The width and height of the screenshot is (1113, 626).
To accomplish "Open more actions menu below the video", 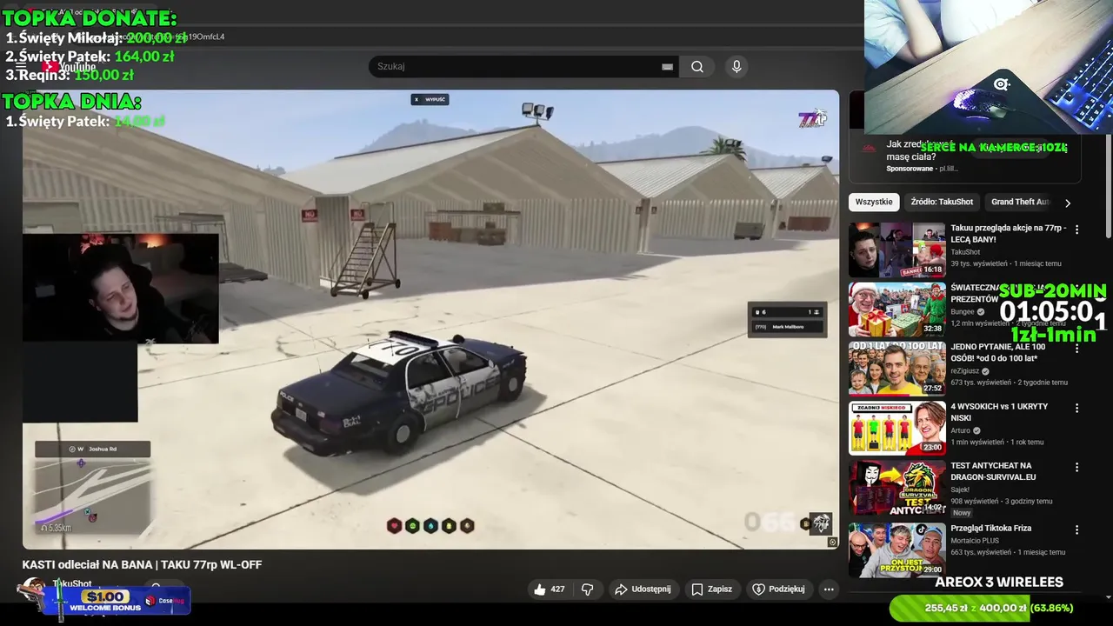I will click(x=829, y=589).
